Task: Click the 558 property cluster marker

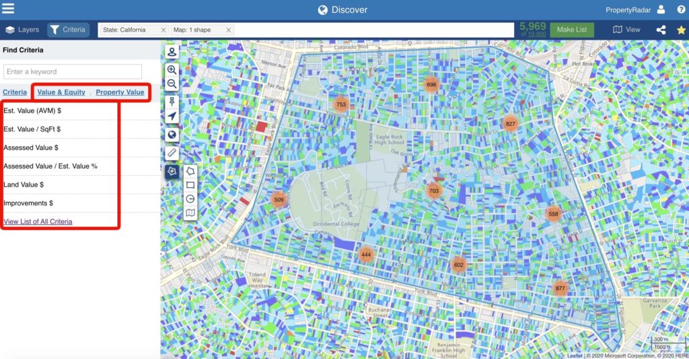Action: (553, 214)
